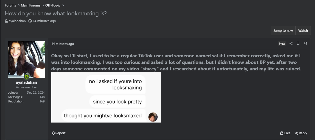Click the clock icon beside the thread timestamp
This screenshot has width=315, height=140.
point(30,21)
